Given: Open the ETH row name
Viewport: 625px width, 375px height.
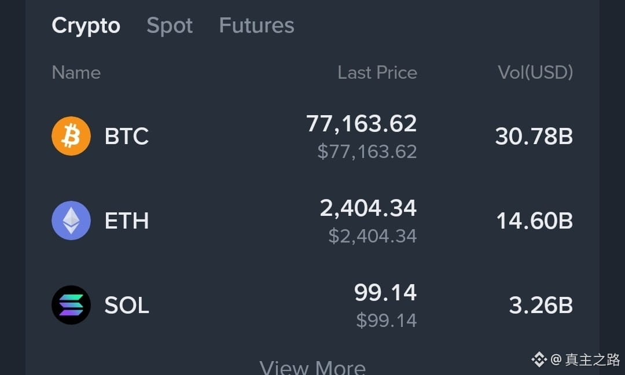Looking at the screenshot, I should (126, 221).
